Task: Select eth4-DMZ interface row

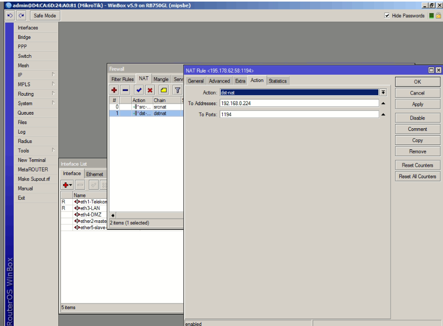Action: coord(84,215)
